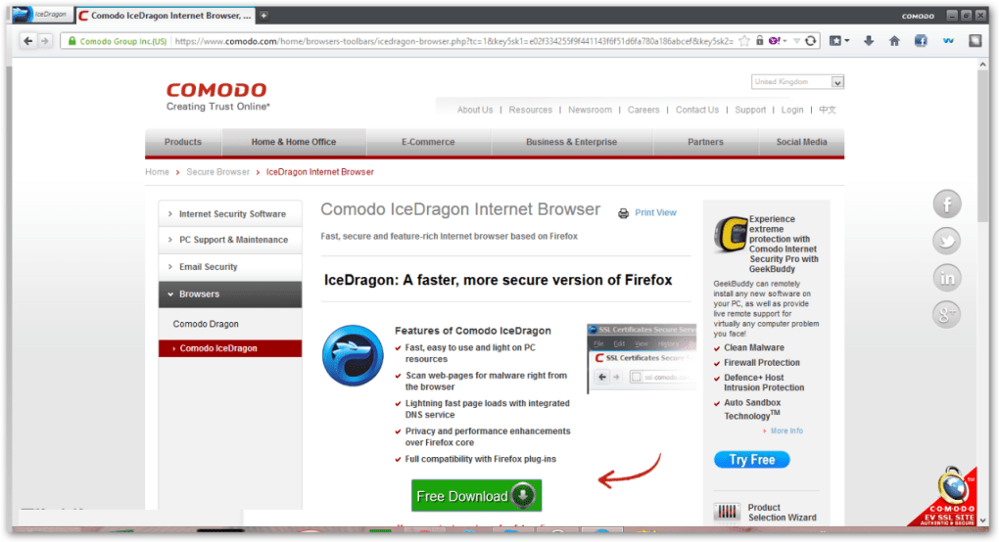Click the green padlock site identity icon

tap(72, 41)
